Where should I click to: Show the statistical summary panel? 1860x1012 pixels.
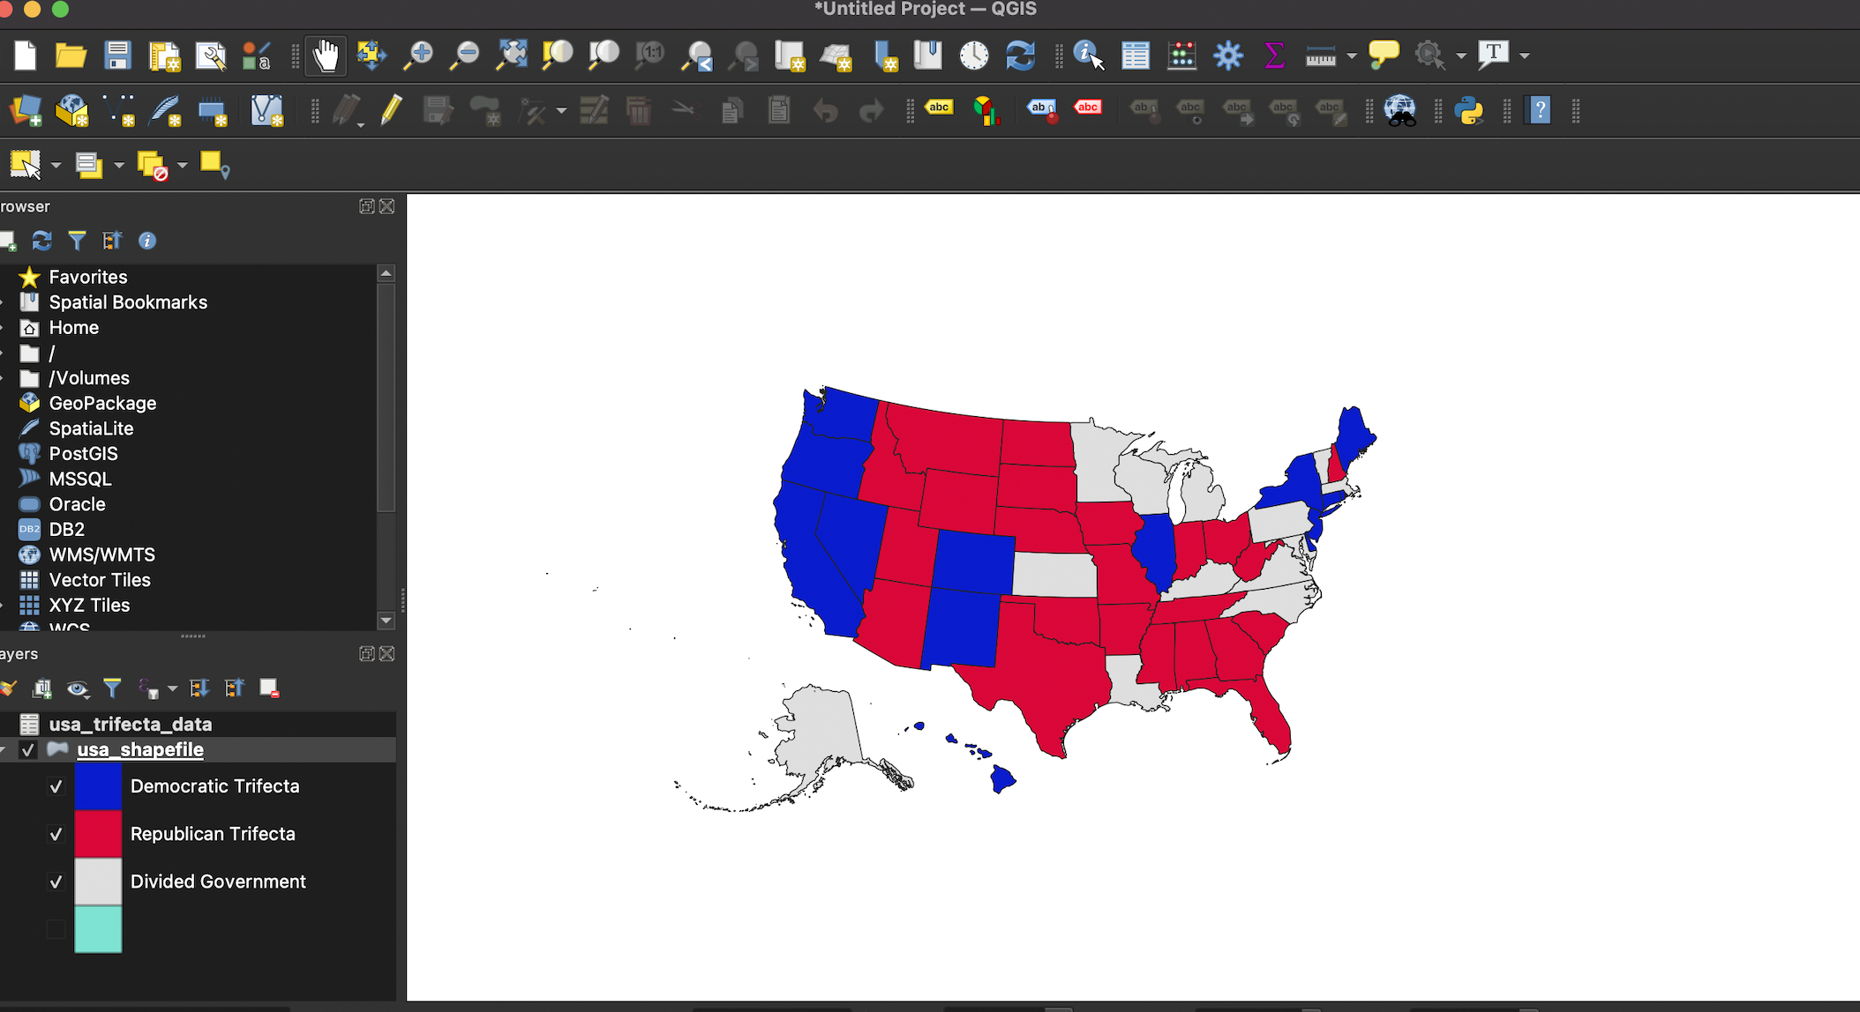click(x=1273, y=55)
